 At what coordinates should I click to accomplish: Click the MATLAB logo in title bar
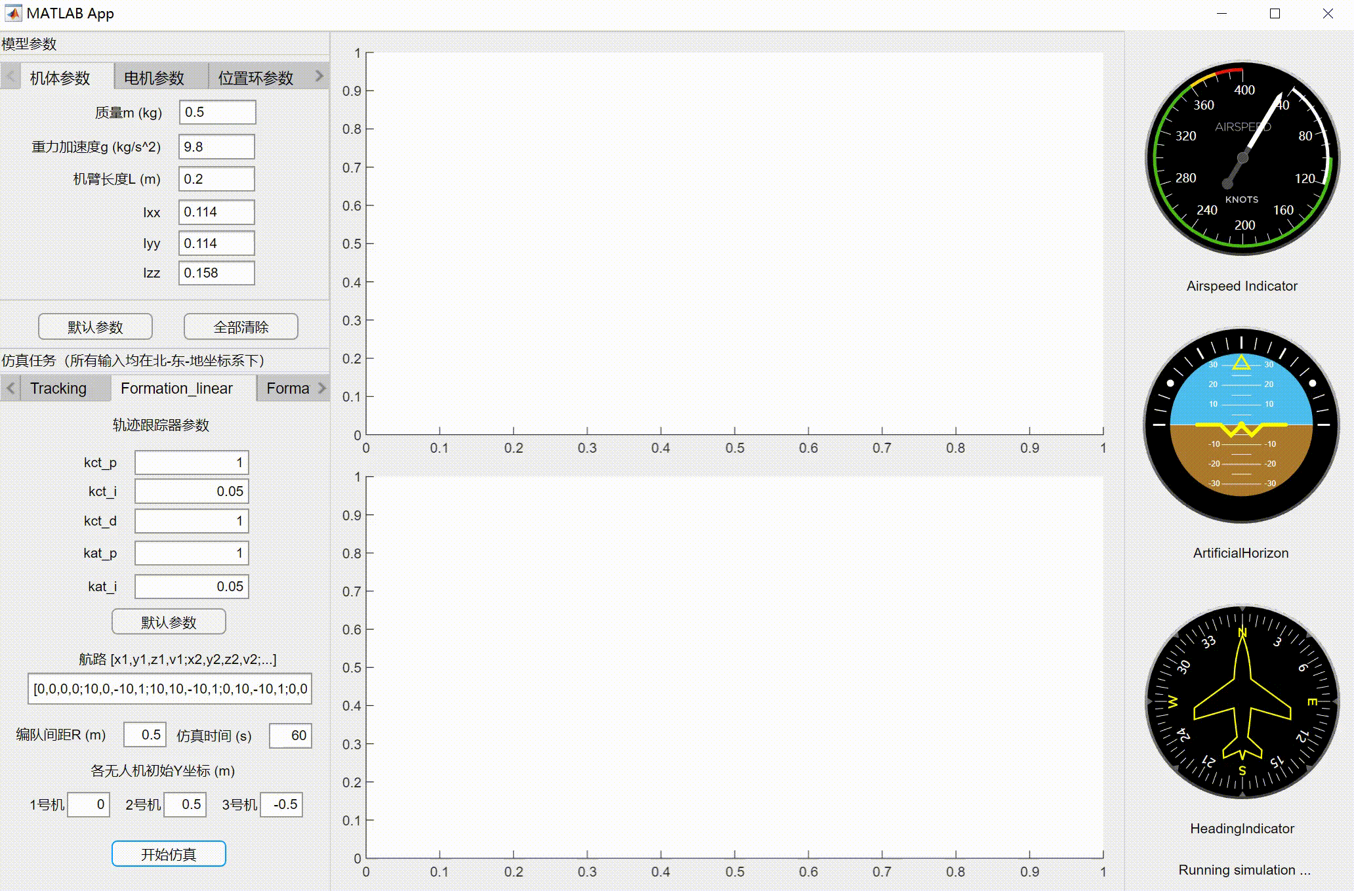click(12, 13)
